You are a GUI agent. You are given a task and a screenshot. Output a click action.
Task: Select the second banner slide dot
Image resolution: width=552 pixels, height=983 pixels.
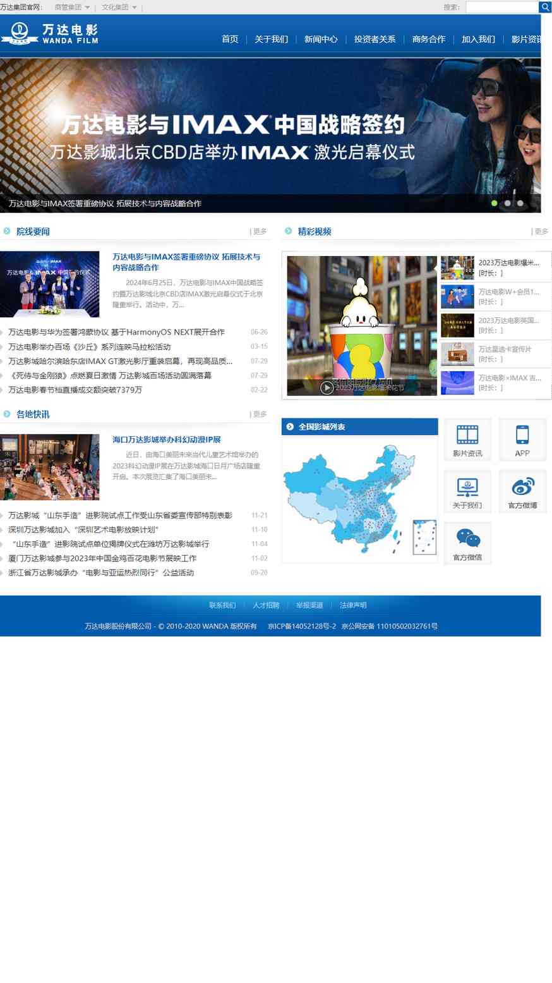tap(507, 203)
